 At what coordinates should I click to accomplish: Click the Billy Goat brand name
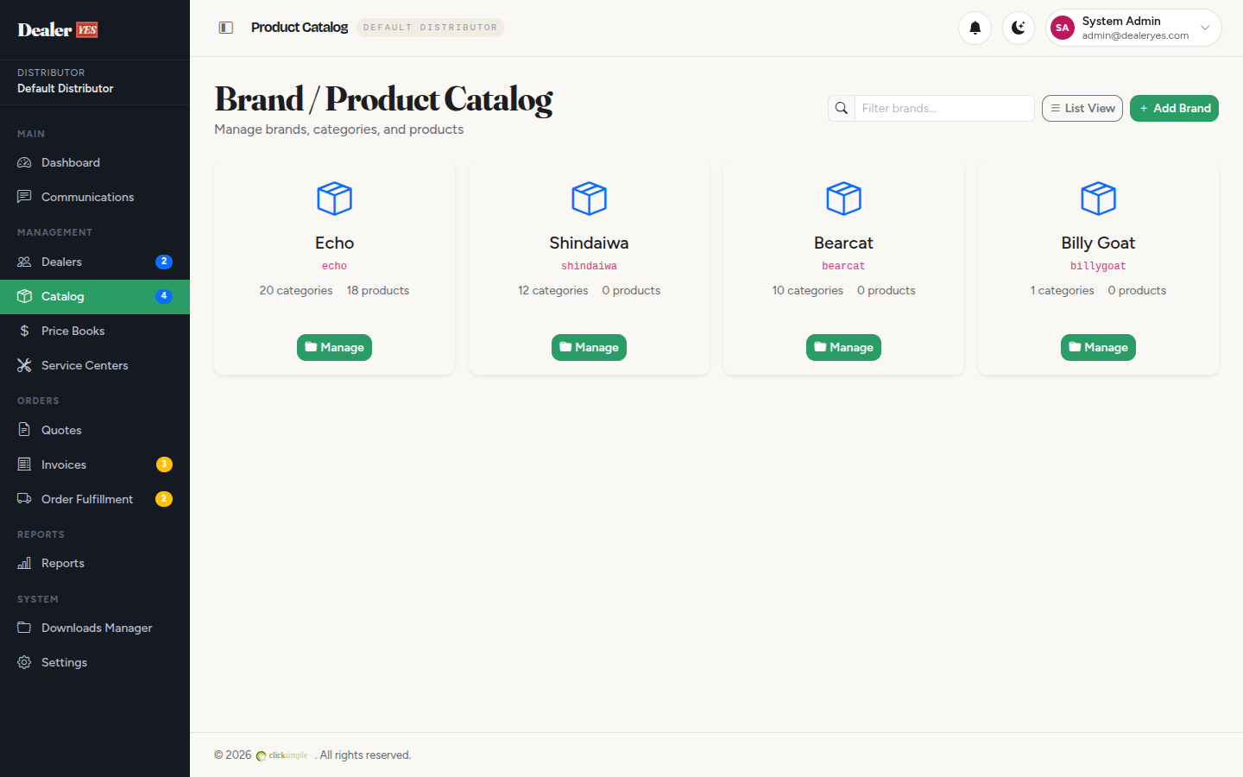(1099, 243)
